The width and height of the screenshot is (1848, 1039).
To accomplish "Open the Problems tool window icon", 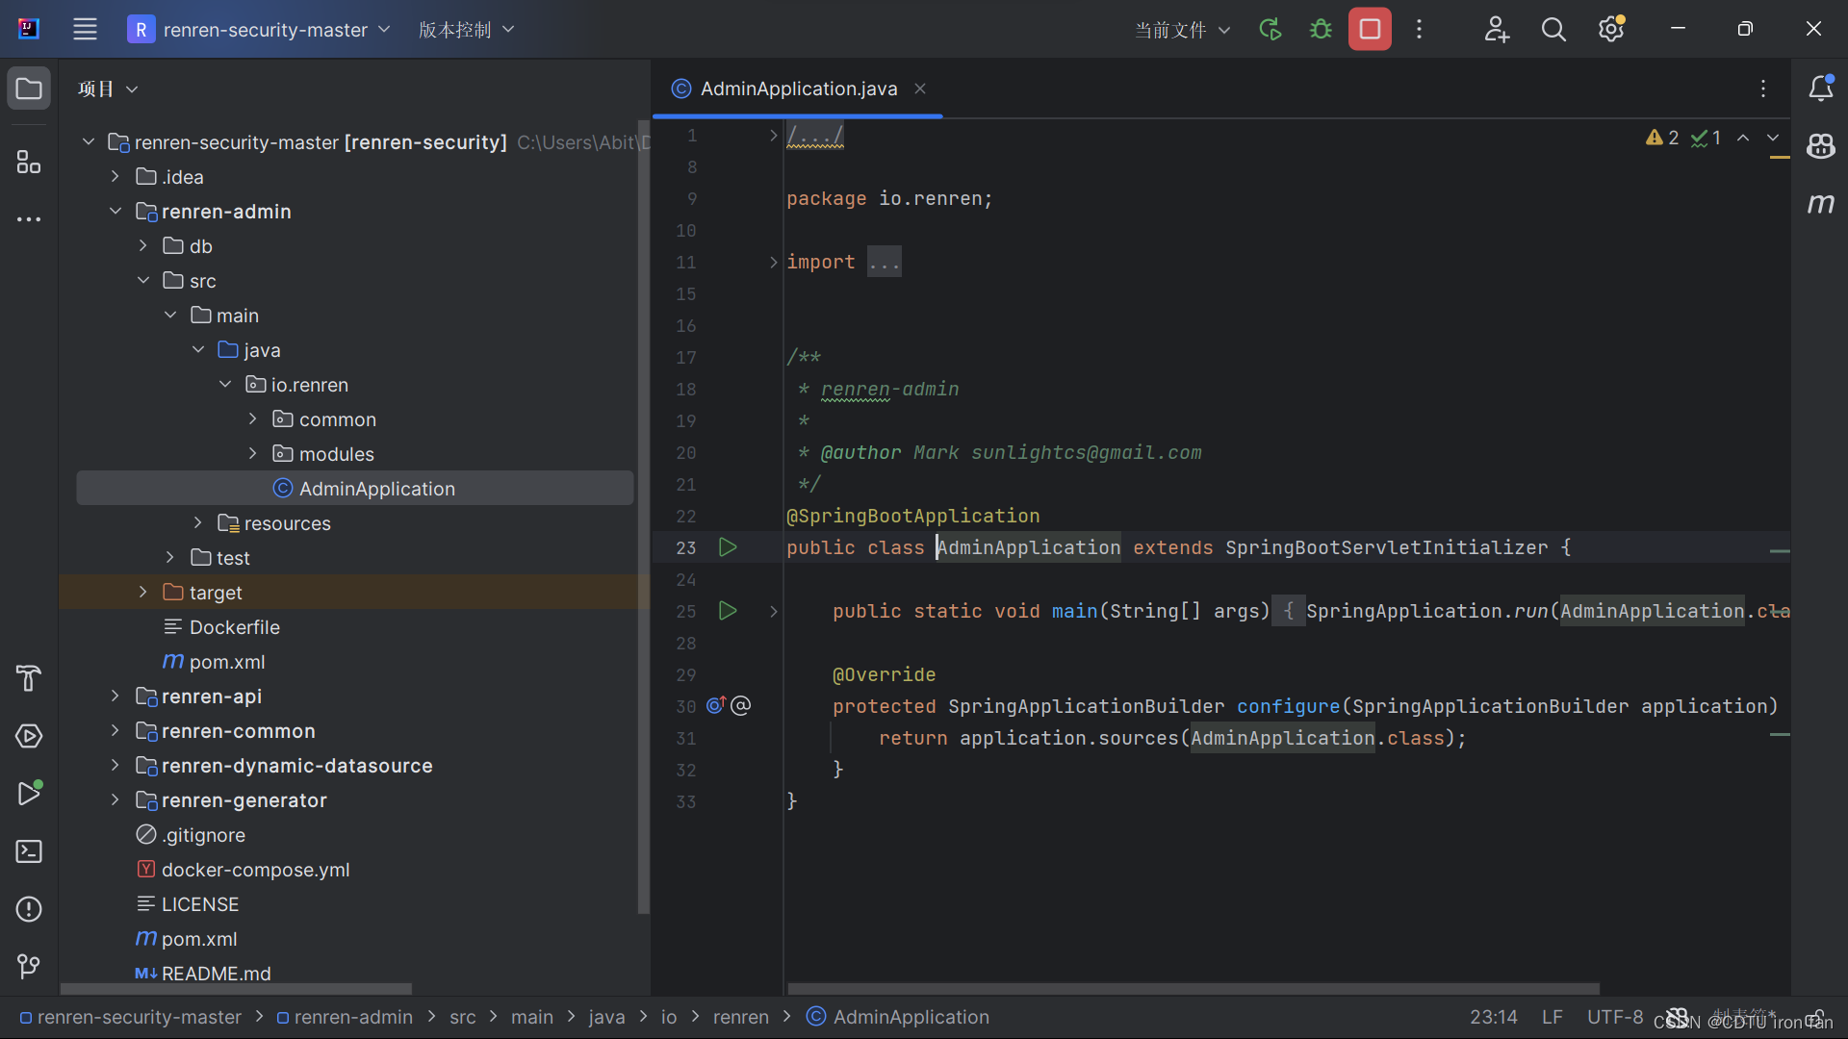I will click(29, 909).
